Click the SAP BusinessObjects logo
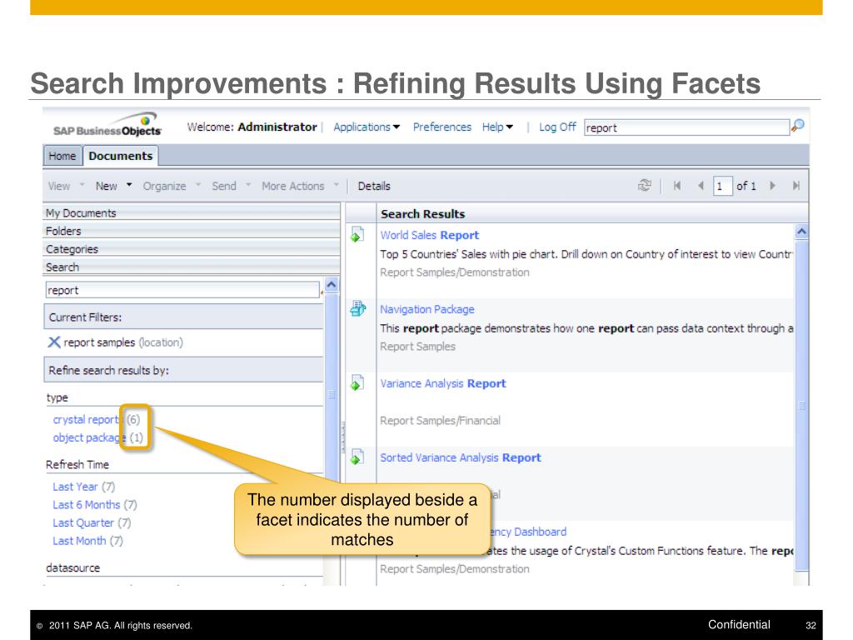This screenshot has height=640, width=853. pyautogui.click(x=107, y=125)
